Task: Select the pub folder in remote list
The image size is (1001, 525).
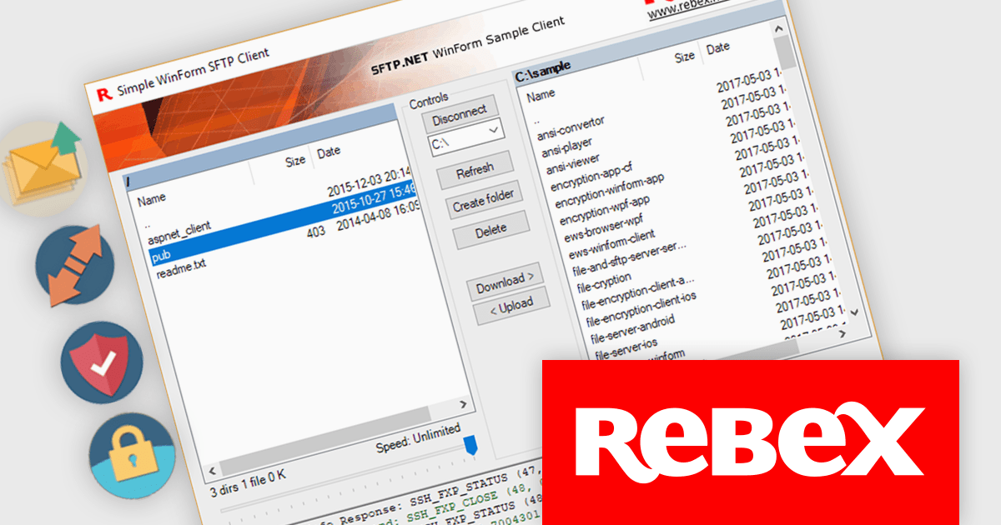Action: pyautogui.click(x=161, y=257)
